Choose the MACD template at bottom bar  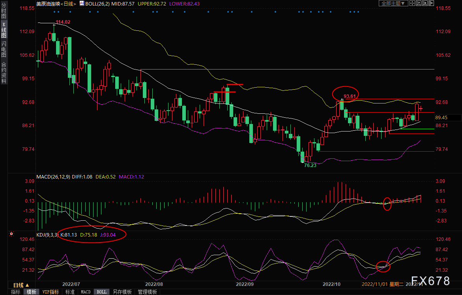click(86, 292)
